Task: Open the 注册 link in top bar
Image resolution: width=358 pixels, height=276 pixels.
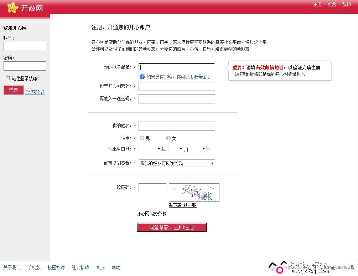Action: pyautogui.click(x=317, y=4)
